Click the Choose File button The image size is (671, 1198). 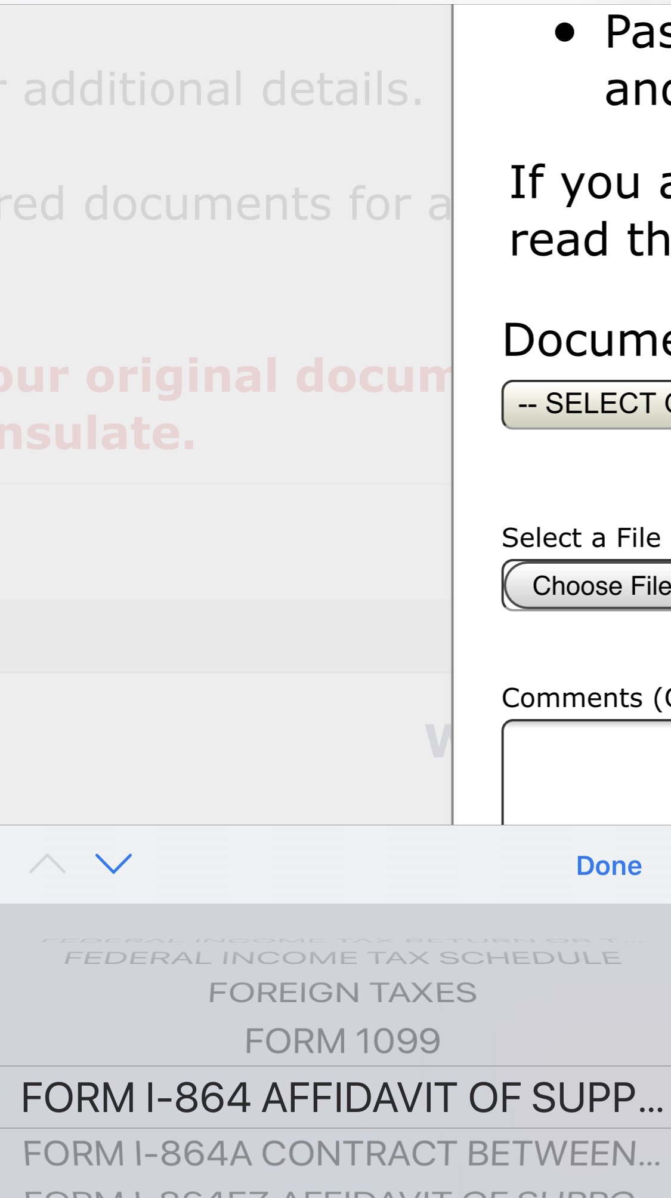pos(589,586)
